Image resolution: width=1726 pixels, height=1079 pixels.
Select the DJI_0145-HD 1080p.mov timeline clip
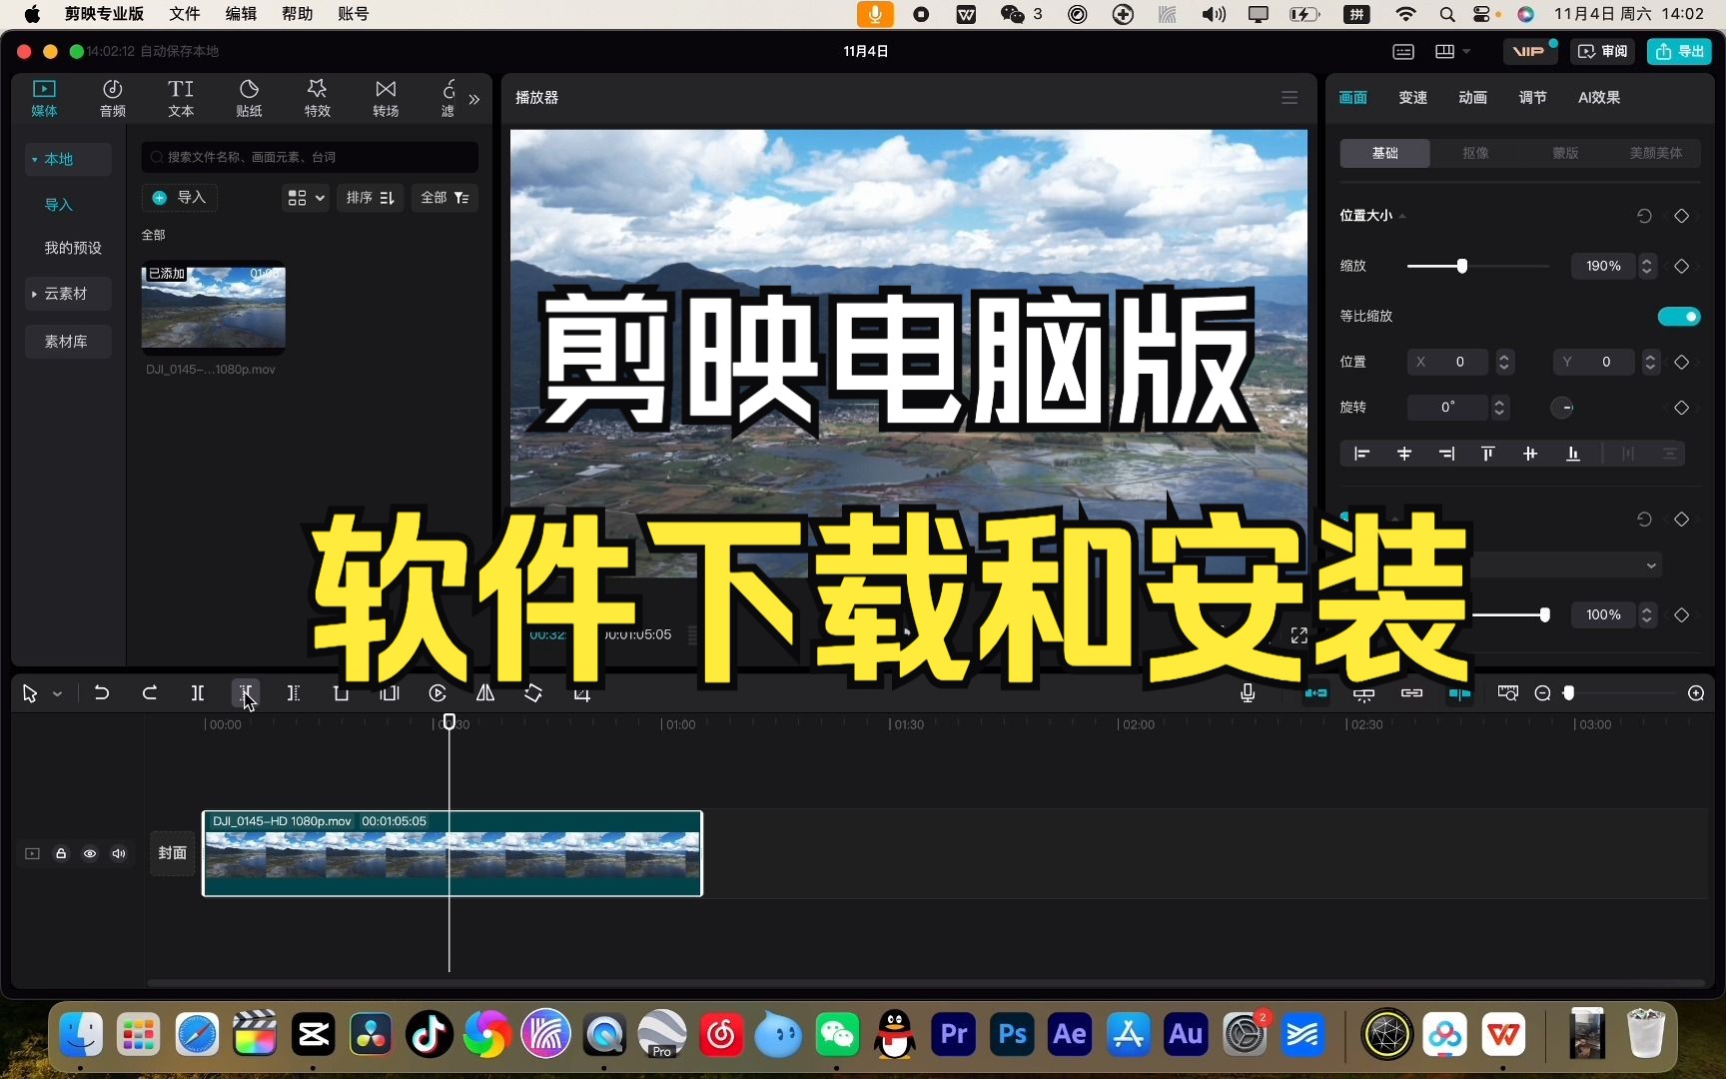452,853
